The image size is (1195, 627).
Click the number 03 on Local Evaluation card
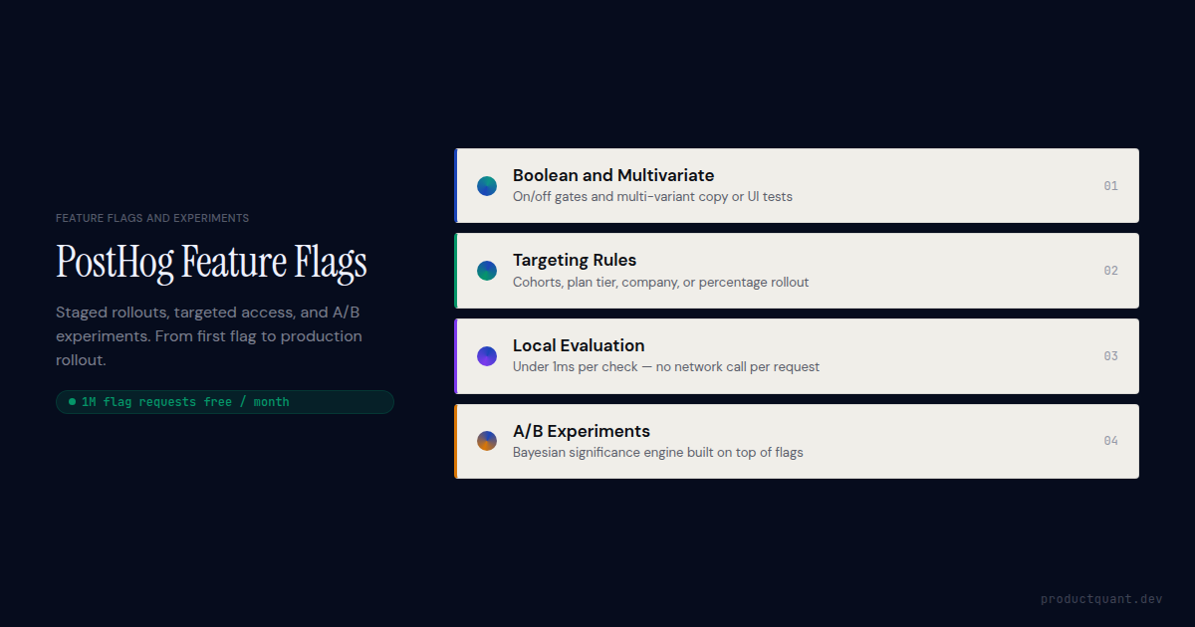click(x=1110, y=356)
